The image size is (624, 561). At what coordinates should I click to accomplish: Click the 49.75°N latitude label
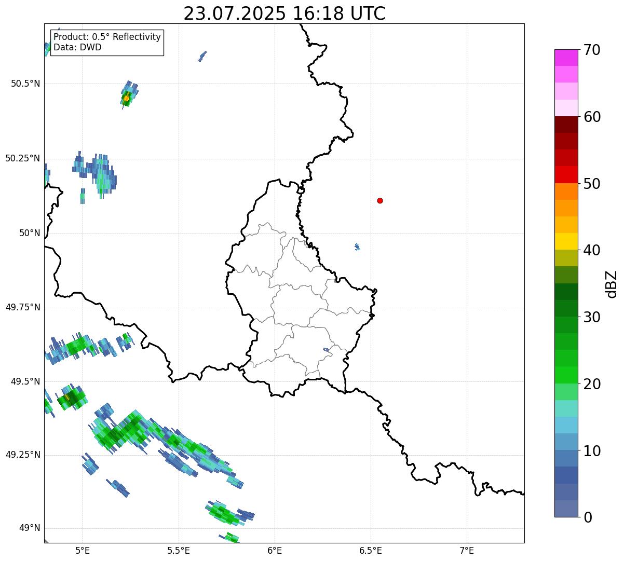[23, 307]
